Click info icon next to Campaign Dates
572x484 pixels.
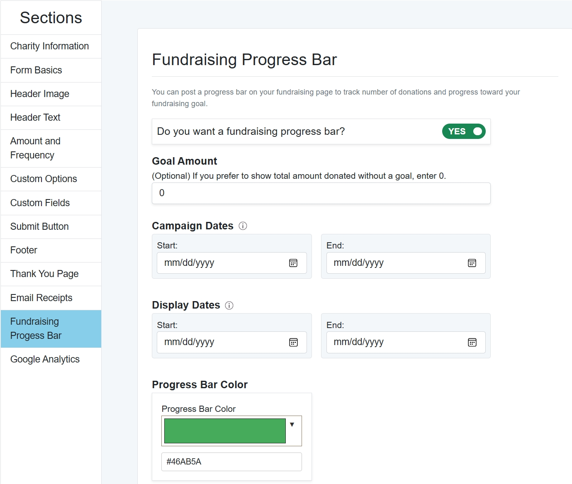[x=243, y=226]
